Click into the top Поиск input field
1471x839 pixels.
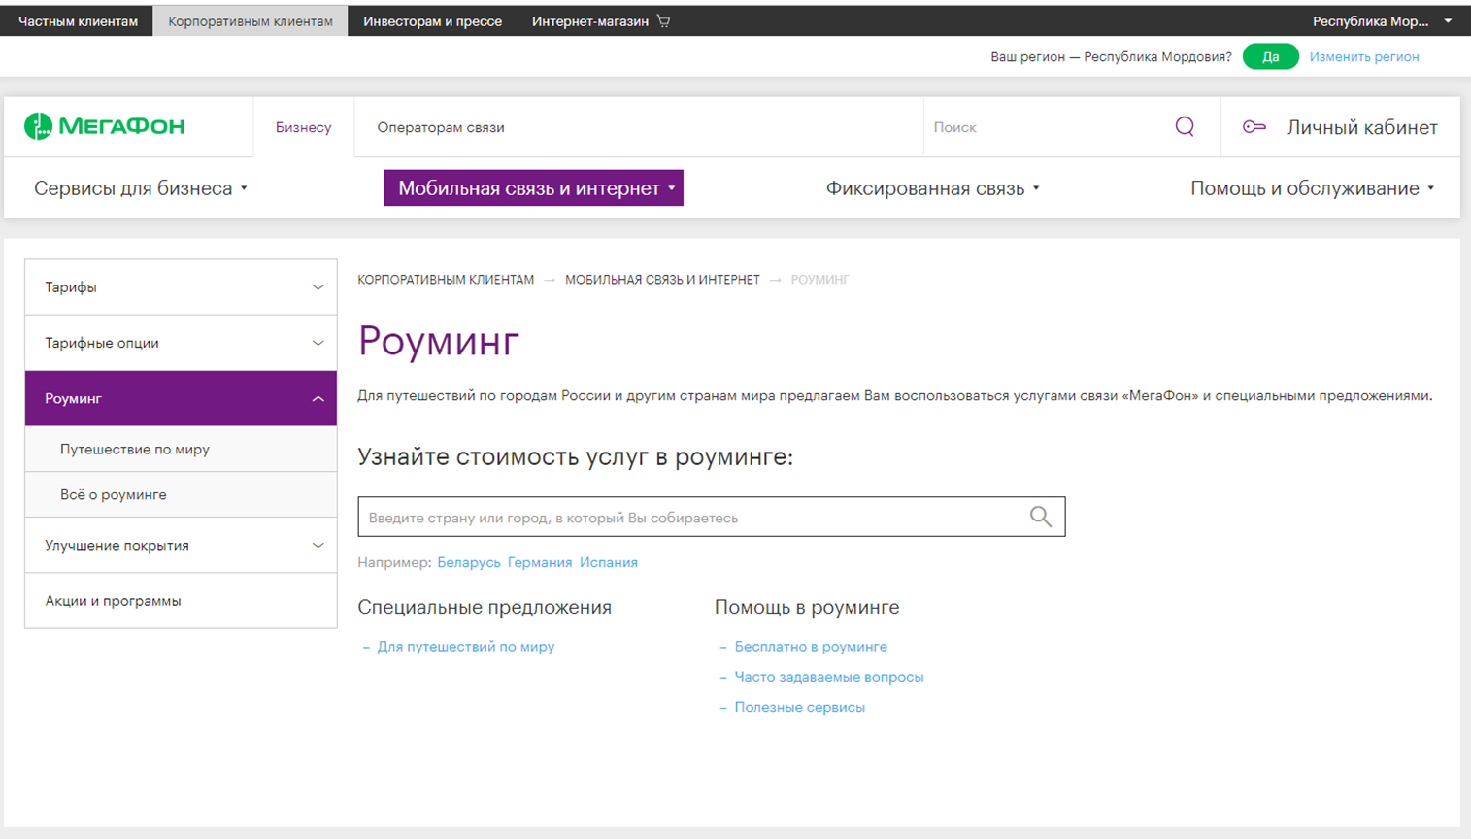pyautogui.click(x=1049, y=127)
